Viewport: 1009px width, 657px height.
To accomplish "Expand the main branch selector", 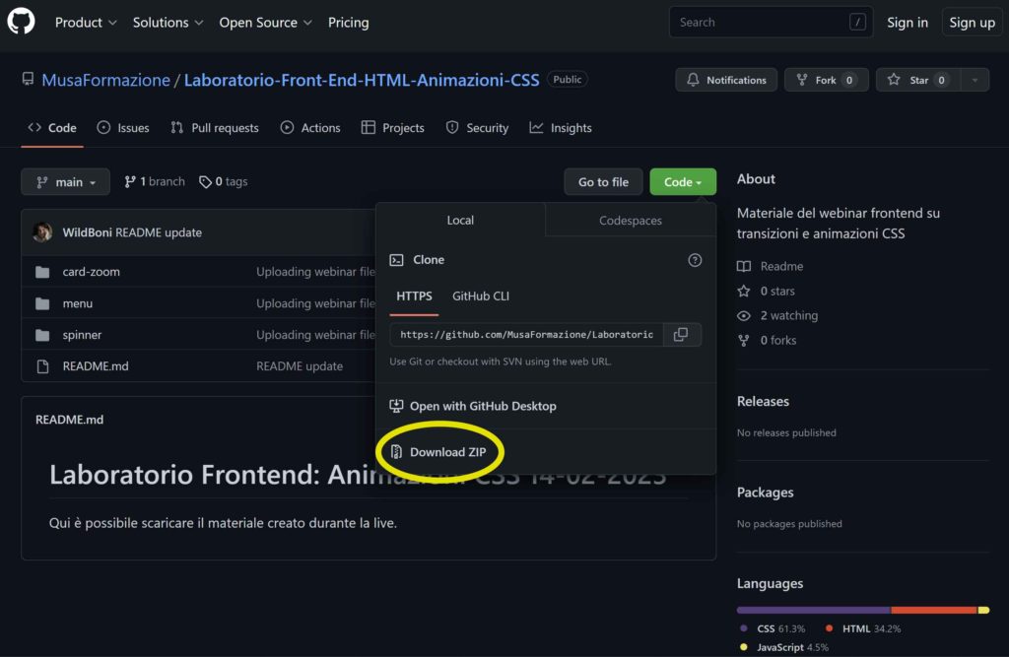I will click(66, 182).
